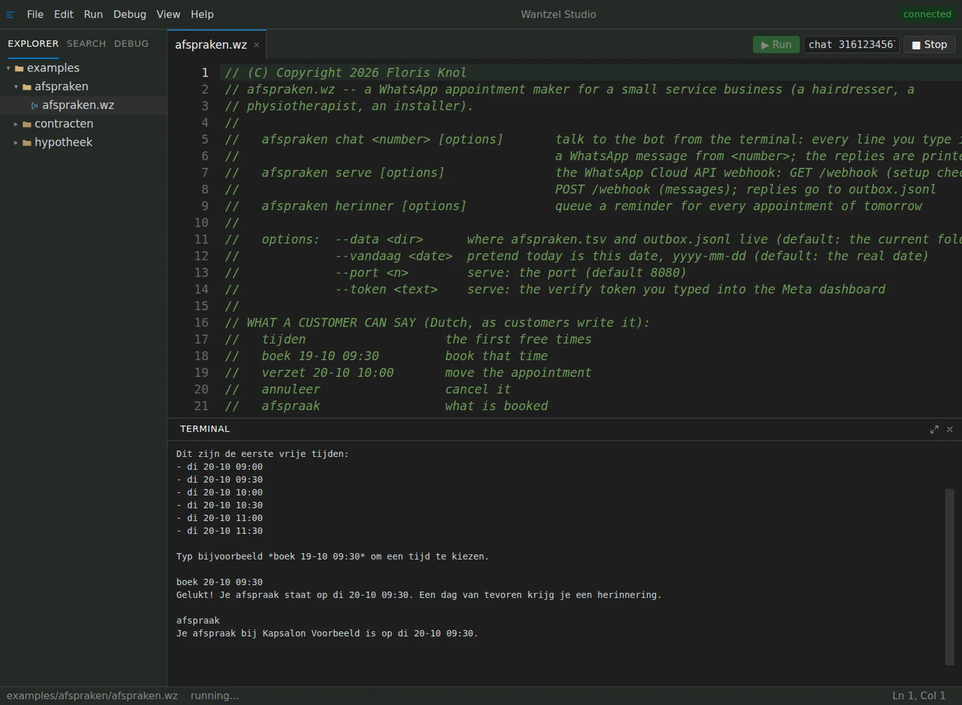Image resolution: width=962 pixels, height=705 pixels.
Task: Click 'di 20-10 11:30' in terminal output
Action: point(224,531)
